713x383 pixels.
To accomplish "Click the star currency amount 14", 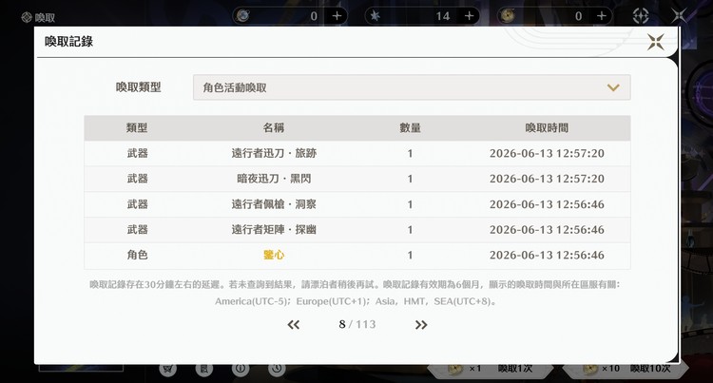I will (x=442, y=16).
